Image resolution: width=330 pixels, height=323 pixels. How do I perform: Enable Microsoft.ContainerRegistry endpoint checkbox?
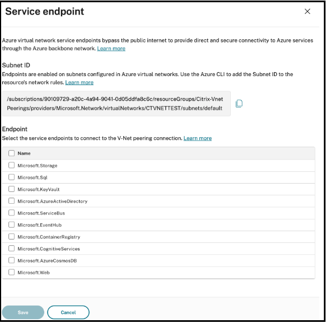[x=11, y=237]
